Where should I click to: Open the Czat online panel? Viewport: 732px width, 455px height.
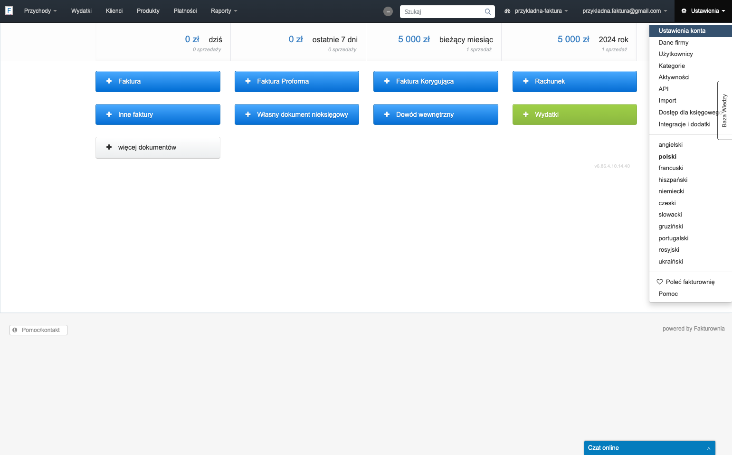click(x=650, y=448)
